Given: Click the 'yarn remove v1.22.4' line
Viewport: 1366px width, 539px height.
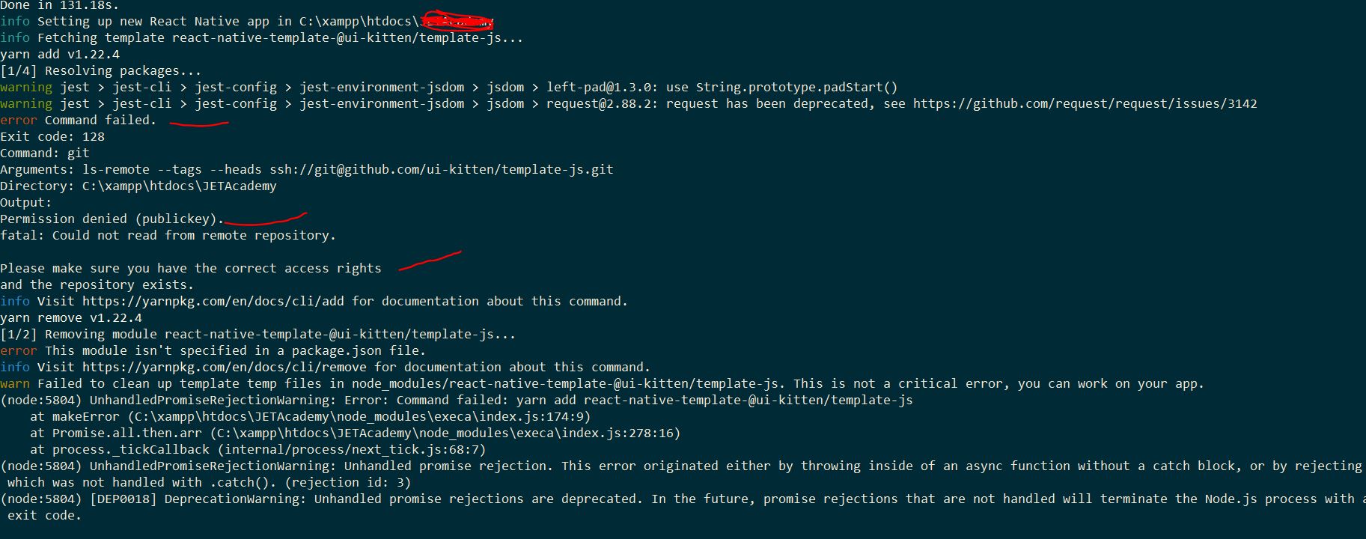Looking at the screenshot, I should (x=71, y=317).
